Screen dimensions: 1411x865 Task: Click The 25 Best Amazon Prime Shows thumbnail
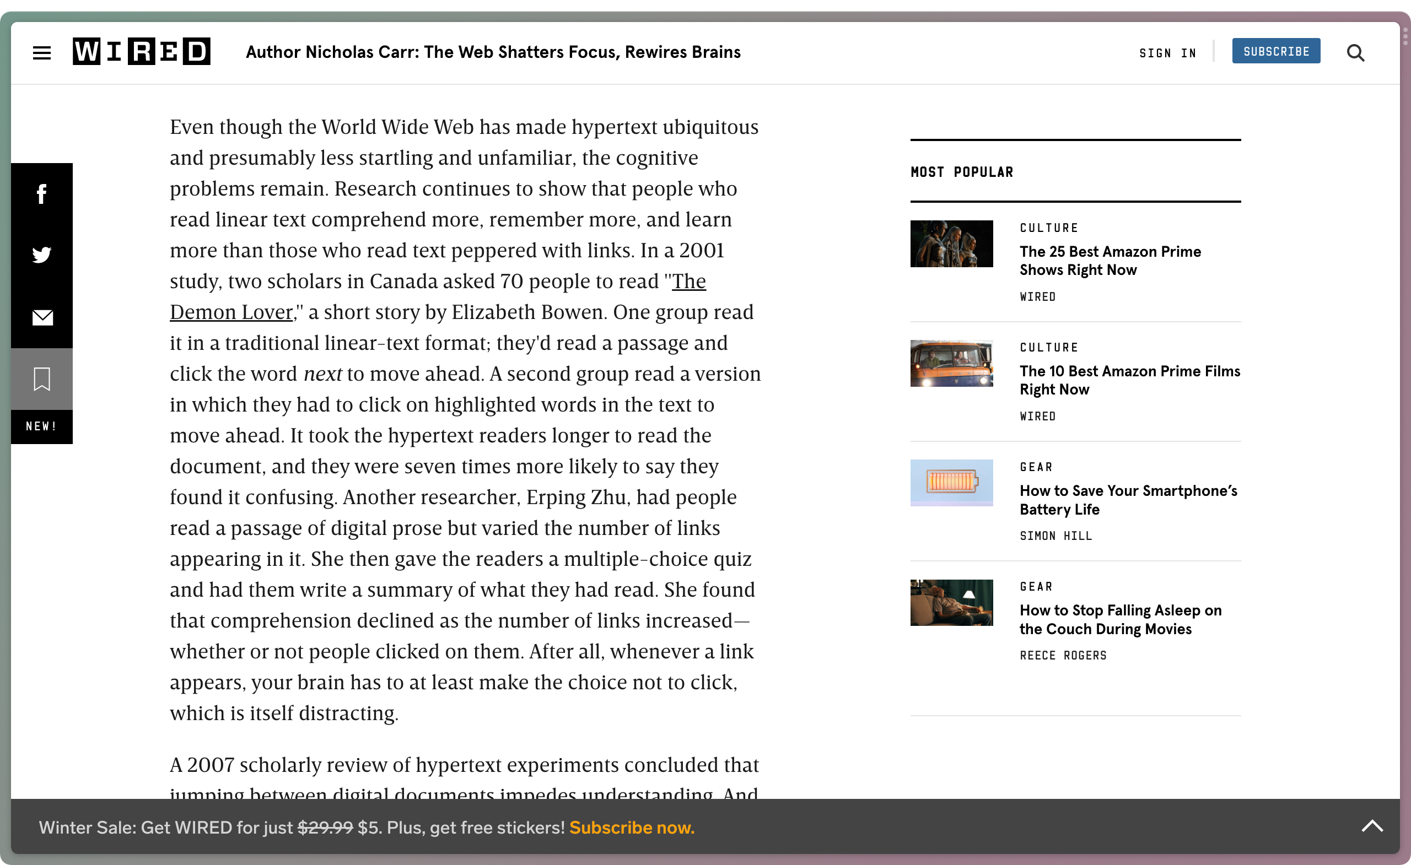coord(952,244)
